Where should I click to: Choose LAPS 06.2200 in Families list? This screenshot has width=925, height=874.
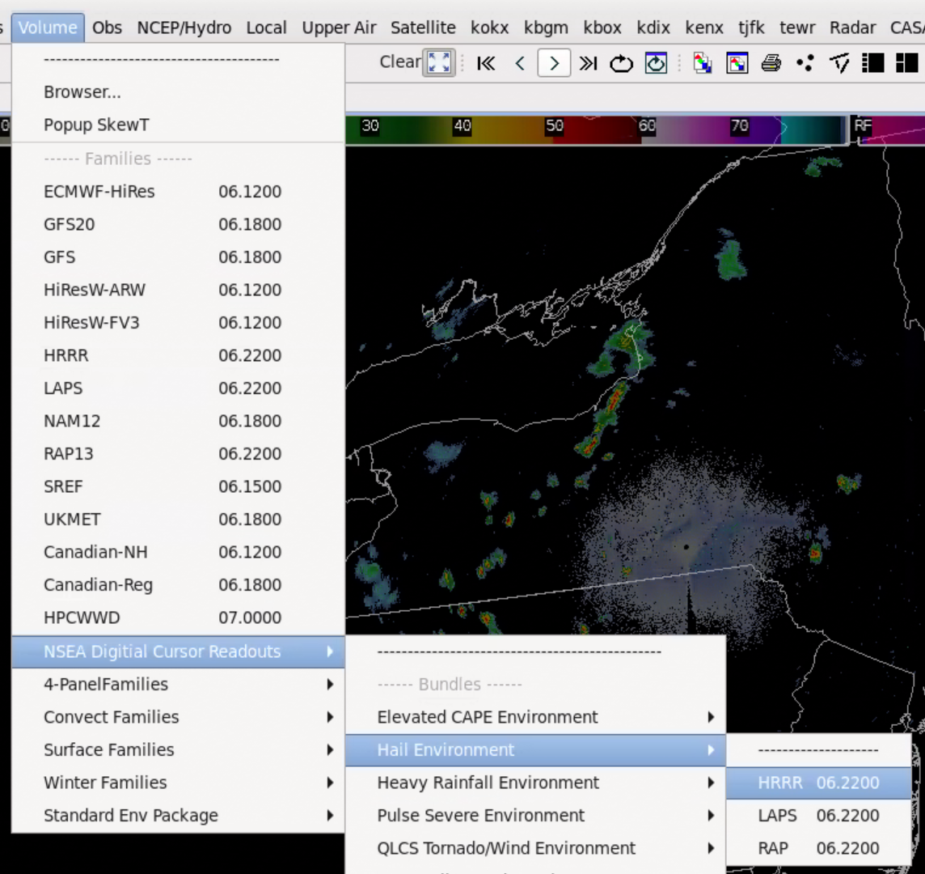pos(178,388)
